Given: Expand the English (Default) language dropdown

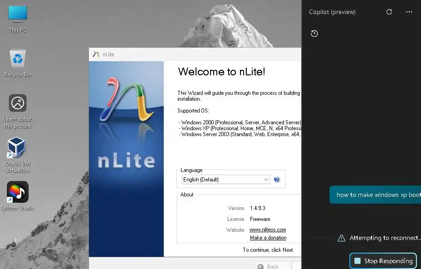Looking at the screenshot, I should pos(225,179).
